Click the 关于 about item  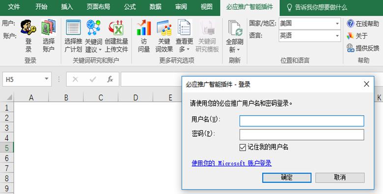click(x=357, y=36)
